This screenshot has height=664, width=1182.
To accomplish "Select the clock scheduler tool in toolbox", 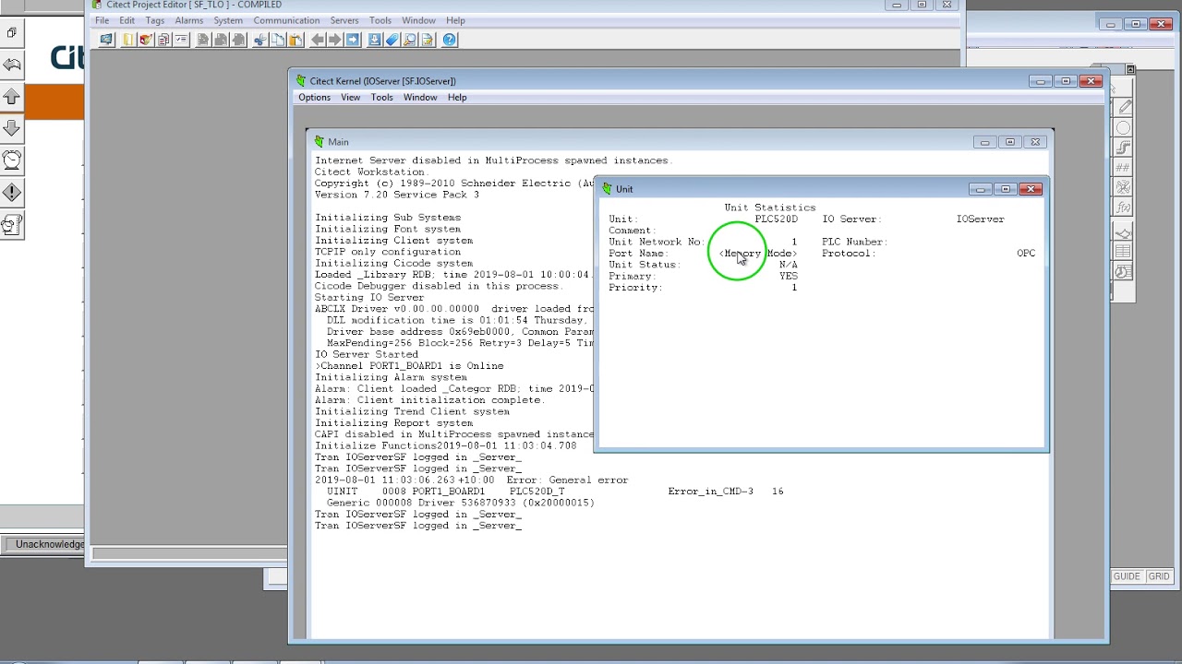I will tap(1124, 272).
